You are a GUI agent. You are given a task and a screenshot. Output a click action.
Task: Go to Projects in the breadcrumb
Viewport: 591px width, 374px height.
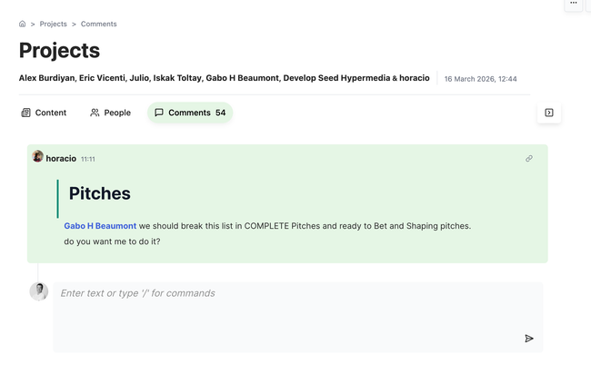[53, 25]
